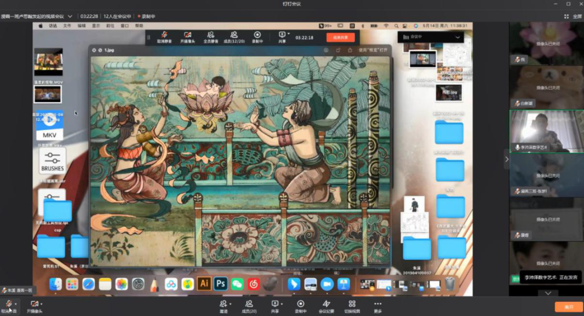Open Adobe Photoshop from the dock
The width and height of the screenshot is (584, 316).
pos(221,284)
